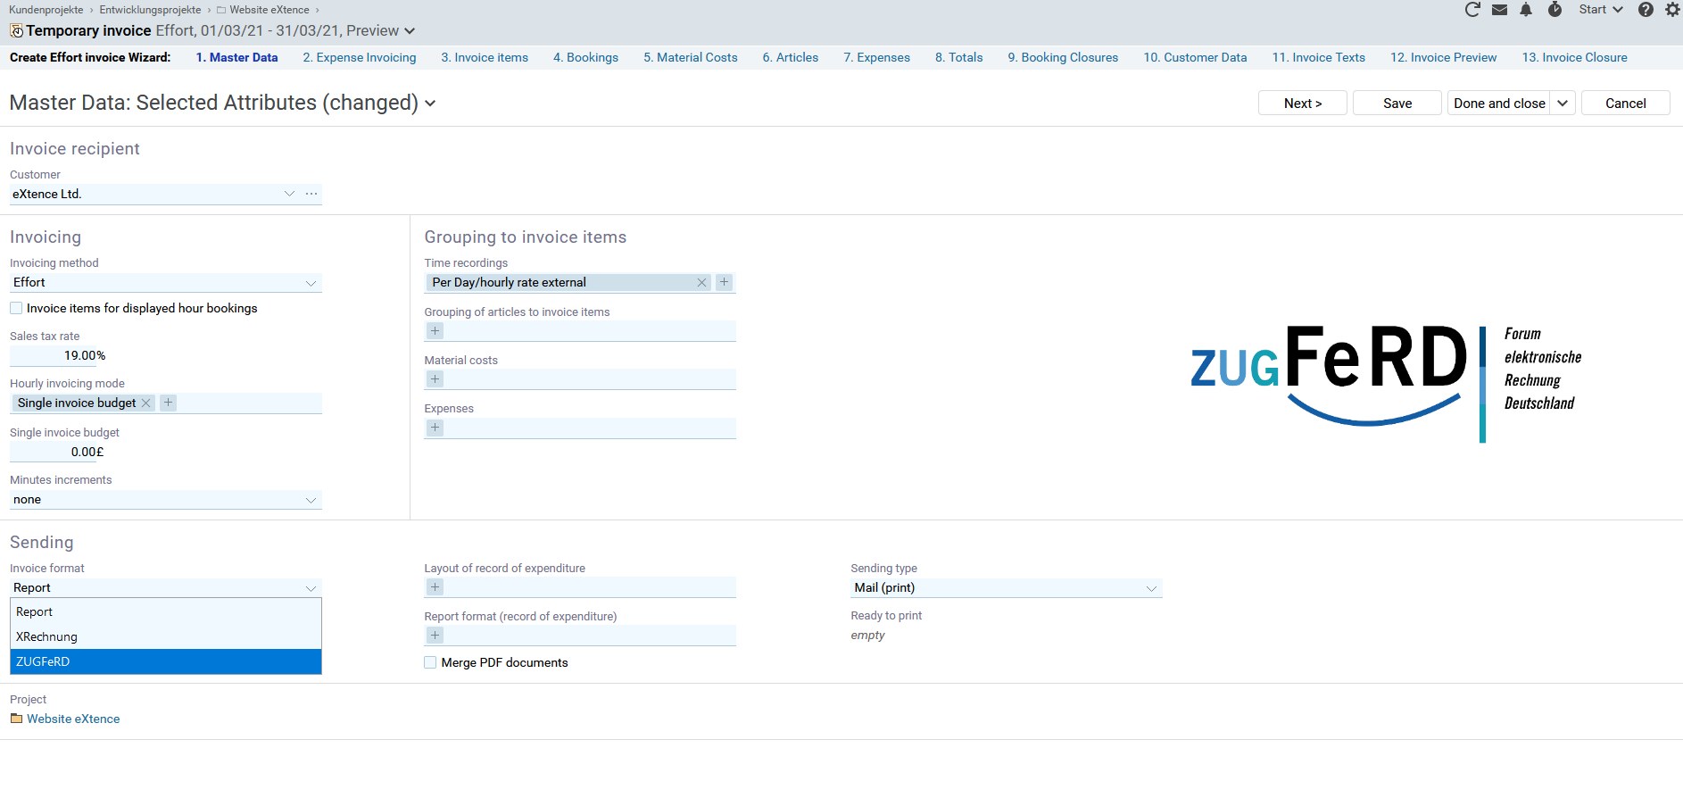1683x798 pixels.
Task: Click the Save button
Action: pyautogui.click(x=1397, y=103)
